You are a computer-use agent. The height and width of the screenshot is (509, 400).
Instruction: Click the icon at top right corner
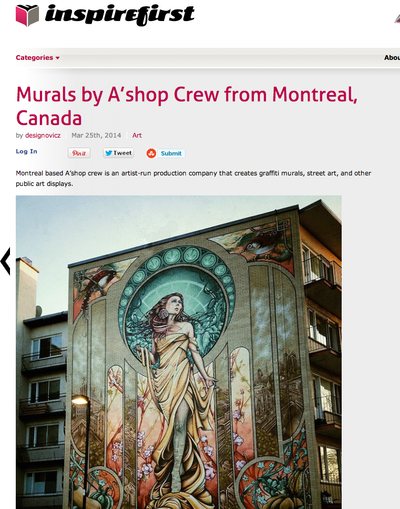pos(397,18)
